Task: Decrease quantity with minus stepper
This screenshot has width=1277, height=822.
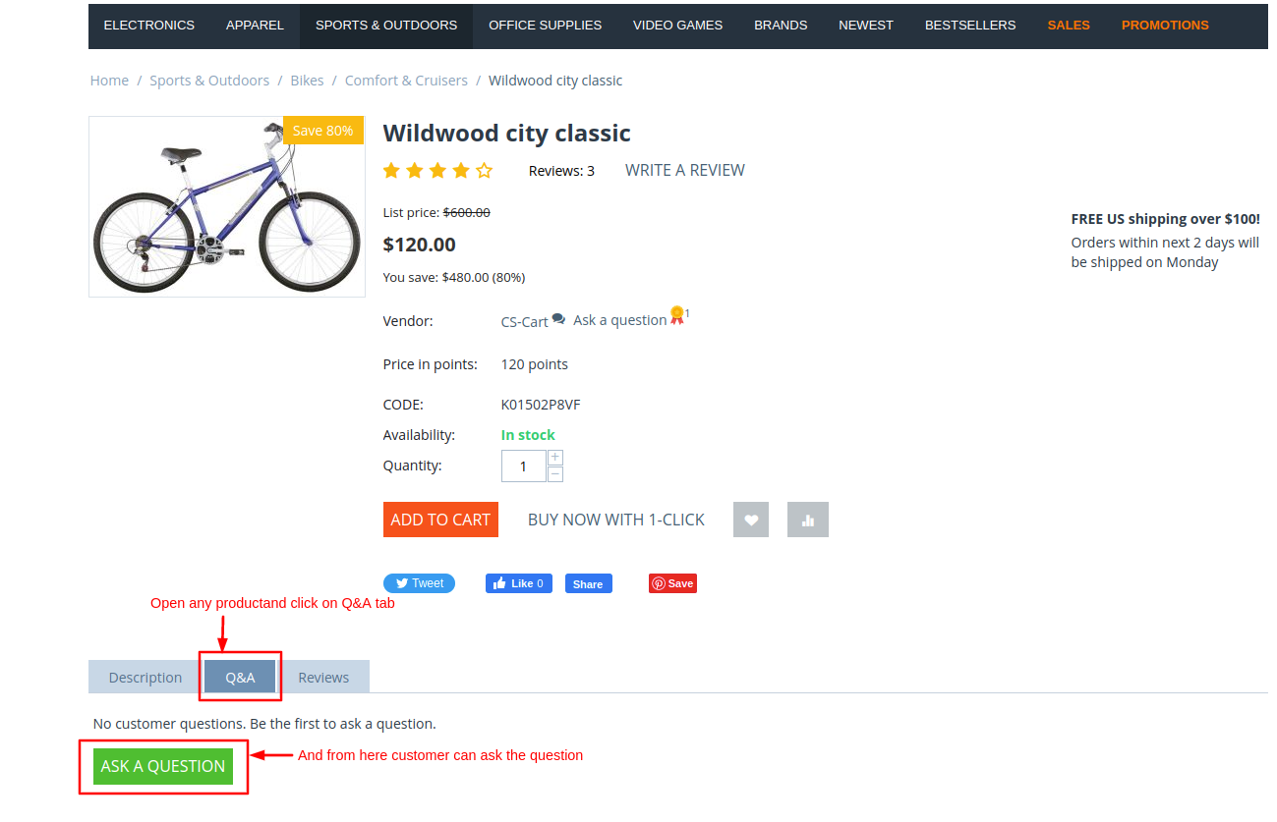Action: coord(555,474)
